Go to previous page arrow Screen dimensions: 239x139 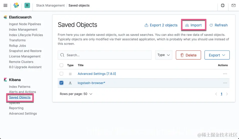(x=216, y=94)
